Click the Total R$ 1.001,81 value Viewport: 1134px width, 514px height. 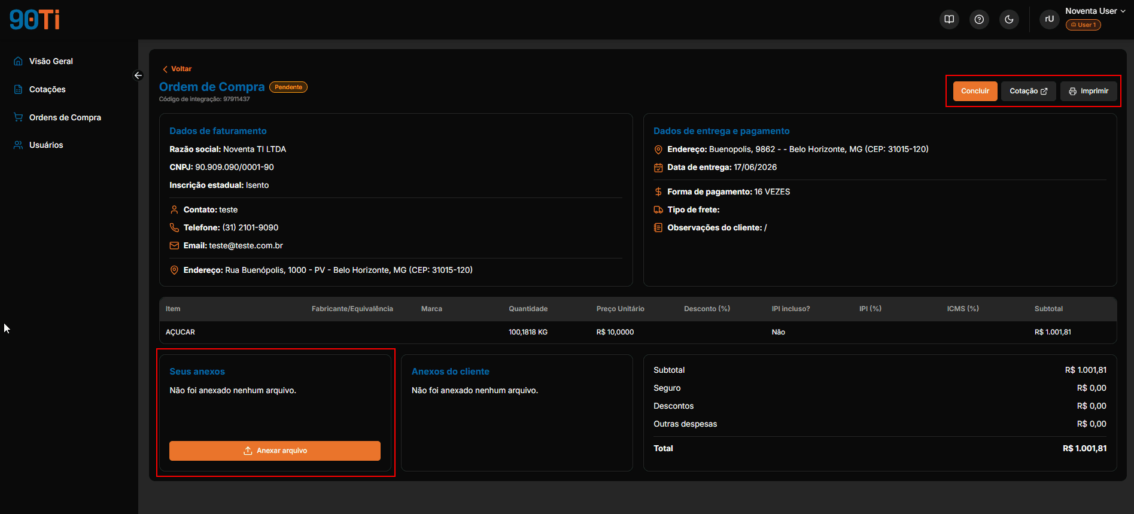tap(1084, 448)
